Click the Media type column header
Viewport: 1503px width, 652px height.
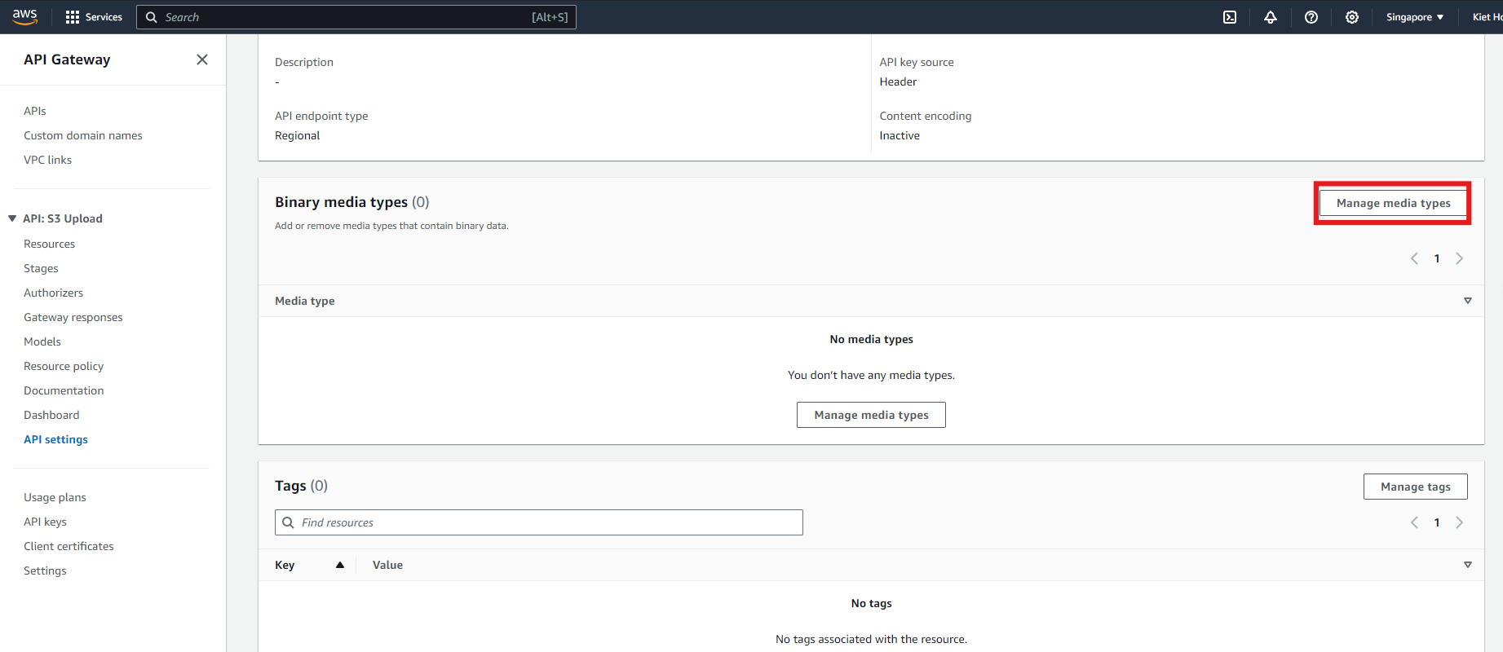coord(305,301)
